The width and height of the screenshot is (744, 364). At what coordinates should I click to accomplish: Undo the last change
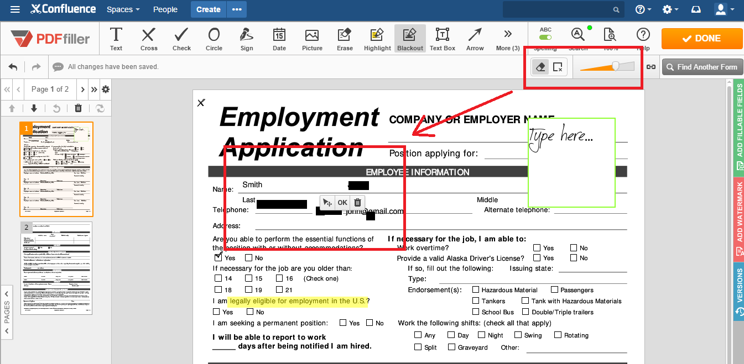[x=13, y=67]
